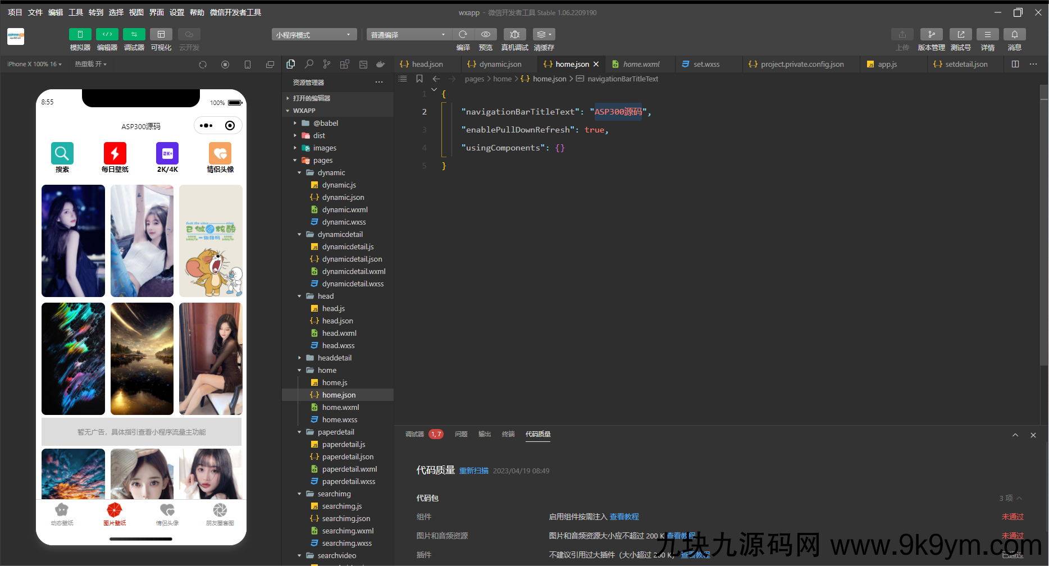
Task: Open the 设置 menu
Action: pyautogui.click(x=176, y=12)
